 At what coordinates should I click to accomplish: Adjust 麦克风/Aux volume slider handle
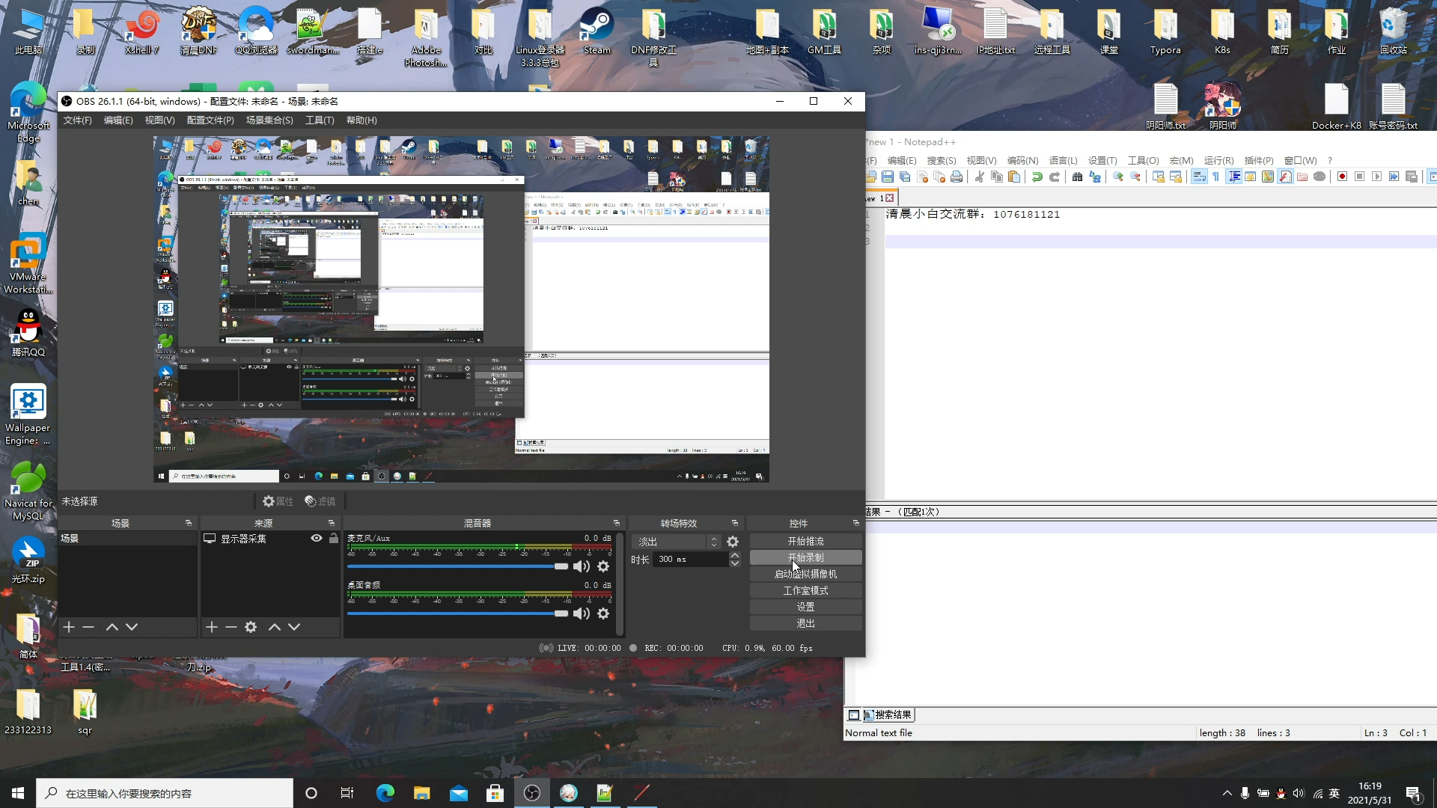coord(561,566)
